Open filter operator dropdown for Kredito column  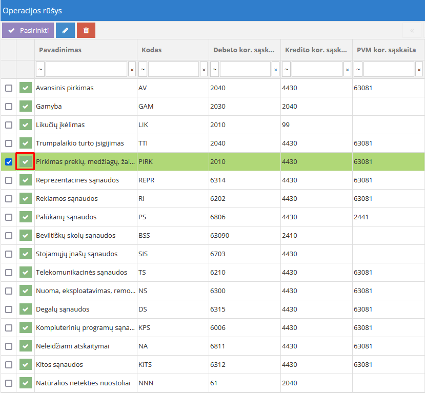point(287,69)
